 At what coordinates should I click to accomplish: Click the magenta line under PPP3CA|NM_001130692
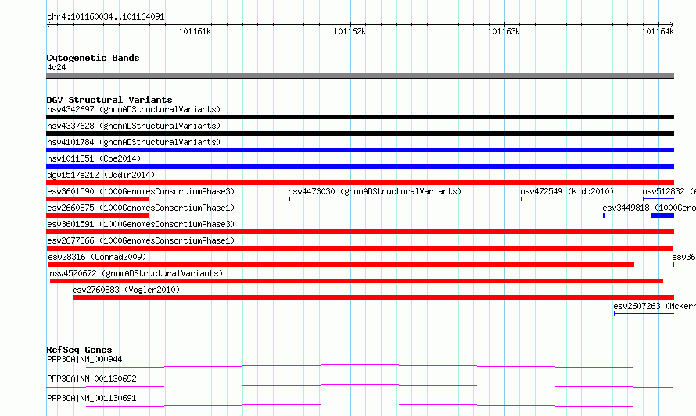[x=360, y=386]
